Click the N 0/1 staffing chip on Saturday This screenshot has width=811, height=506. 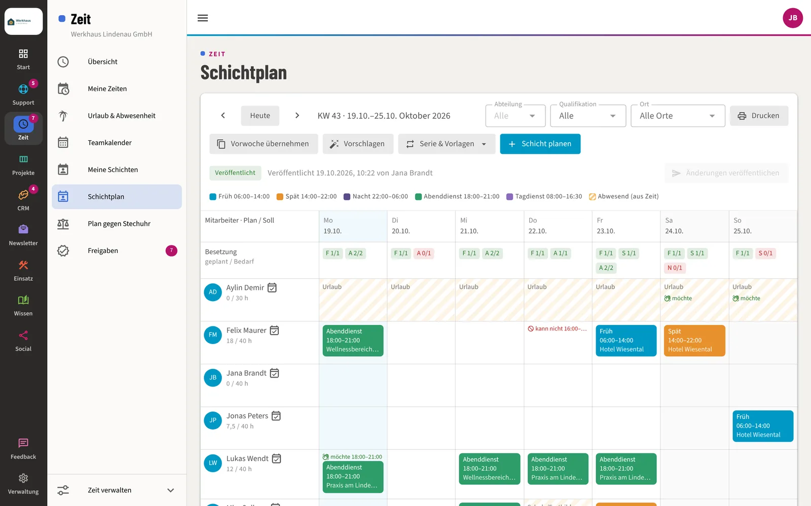click(675, 268)
